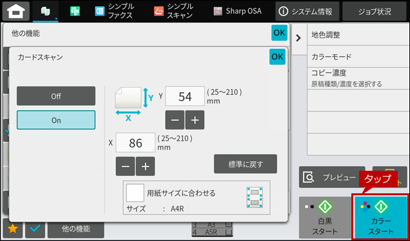Increase X size with plus button

pos(146,166)
